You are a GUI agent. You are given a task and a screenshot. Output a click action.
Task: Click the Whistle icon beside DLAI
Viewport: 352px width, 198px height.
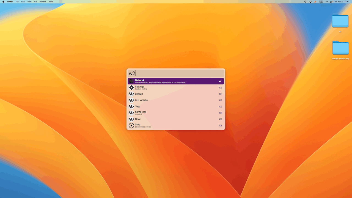[131, 119]
